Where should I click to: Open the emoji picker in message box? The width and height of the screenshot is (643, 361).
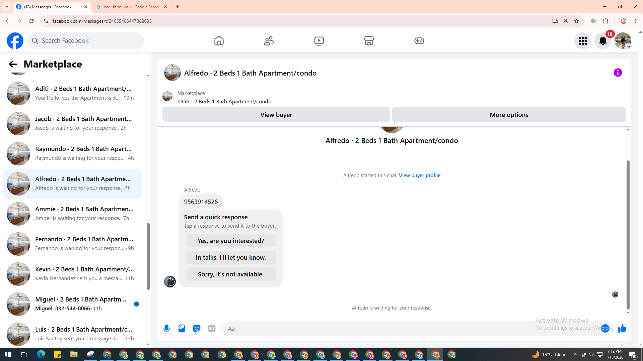click(x=605, y=329)
